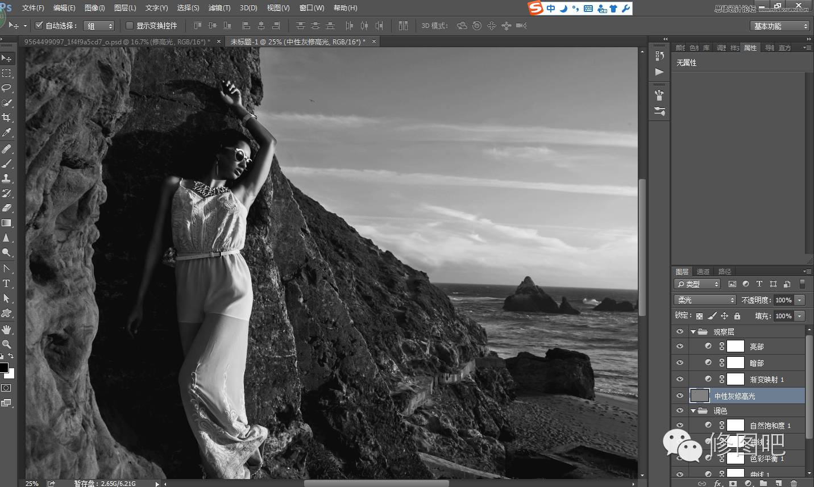Switch to the 9564499097 psd document tab
Image resolution: width=814 pixels, height=487 pixels.
click(117, 41)
